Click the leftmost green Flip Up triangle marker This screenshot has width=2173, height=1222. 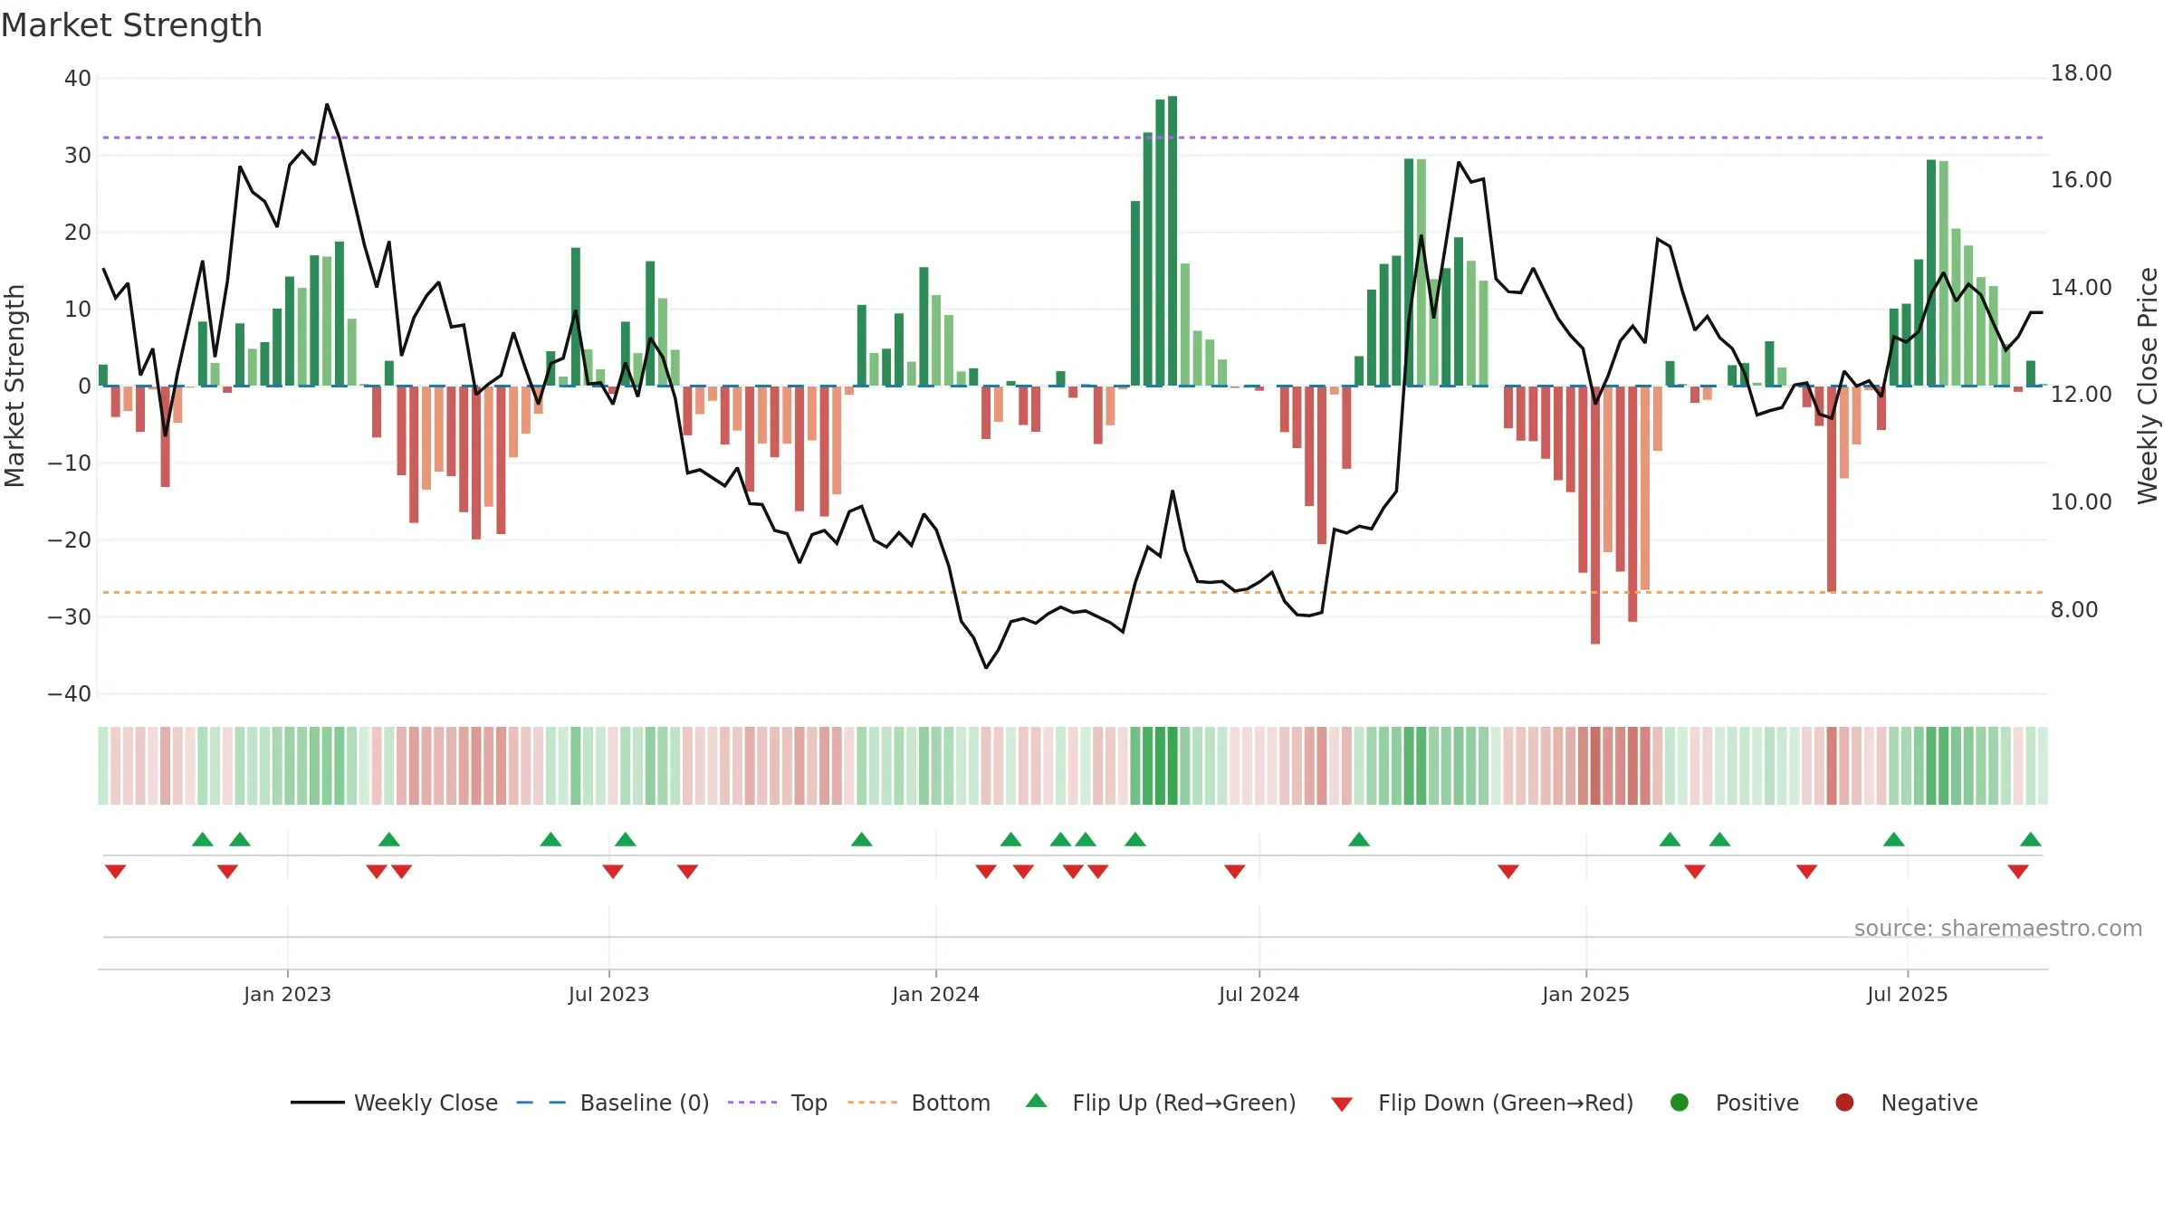click(x=203, y=839)
